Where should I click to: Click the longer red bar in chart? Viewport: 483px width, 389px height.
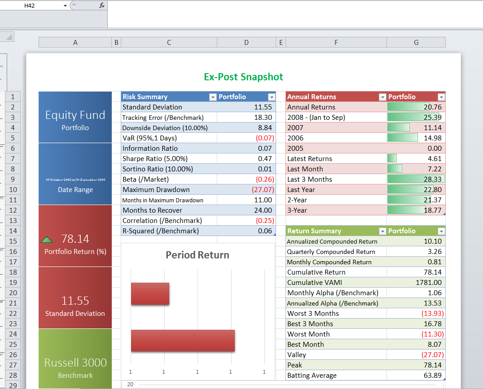point(183,341)
